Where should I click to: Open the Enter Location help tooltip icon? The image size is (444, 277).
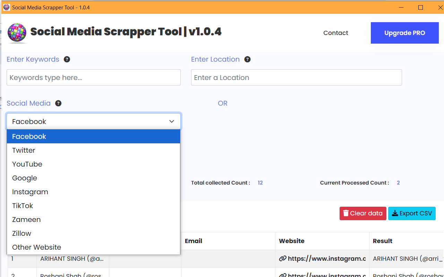click(247, 59)
